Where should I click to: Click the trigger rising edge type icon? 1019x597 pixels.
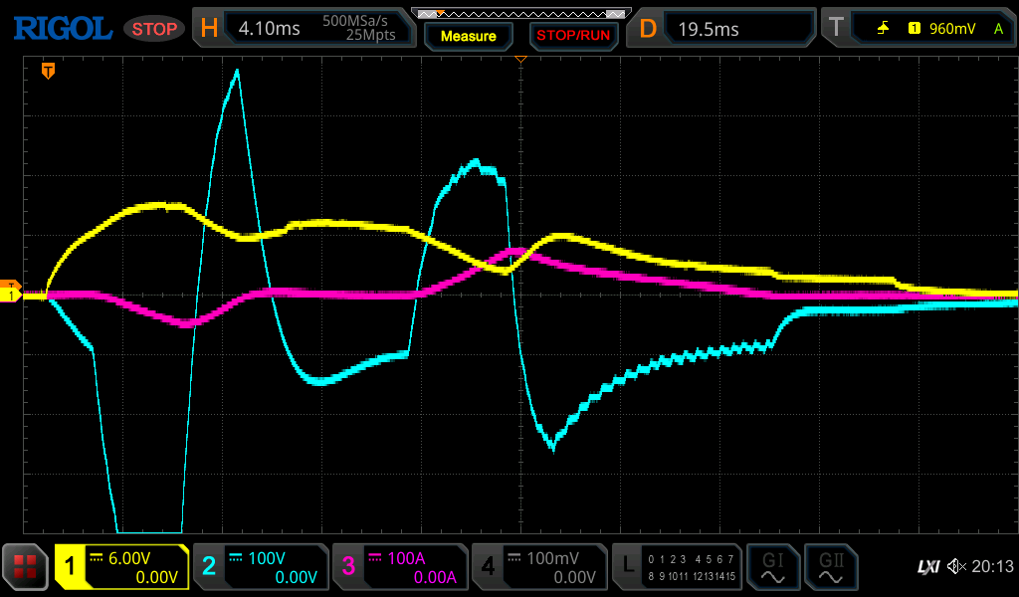[x=883, y=29]
